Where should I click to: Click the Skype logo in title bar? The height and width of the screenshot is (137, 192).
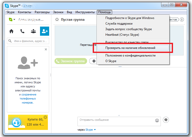tap(7, 6)
